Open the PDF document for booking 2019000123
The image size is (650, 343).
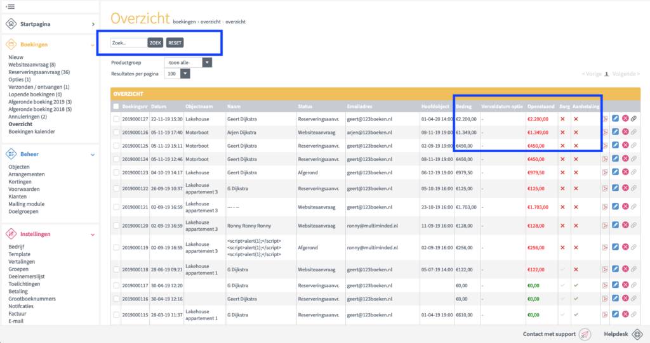(605, 172)
